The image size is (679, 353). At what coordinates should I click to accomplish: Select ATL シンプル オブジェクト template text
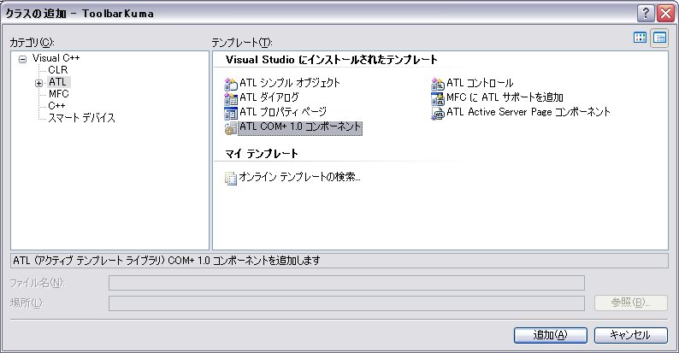[x=290, y=83]
